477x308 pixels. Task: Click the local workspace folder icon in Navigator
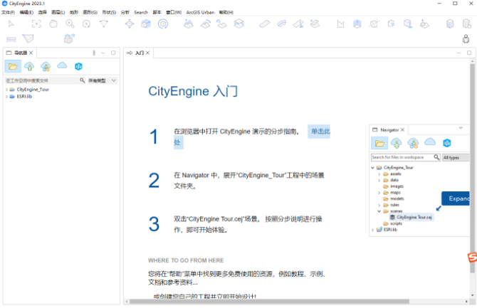click(13, 66)
